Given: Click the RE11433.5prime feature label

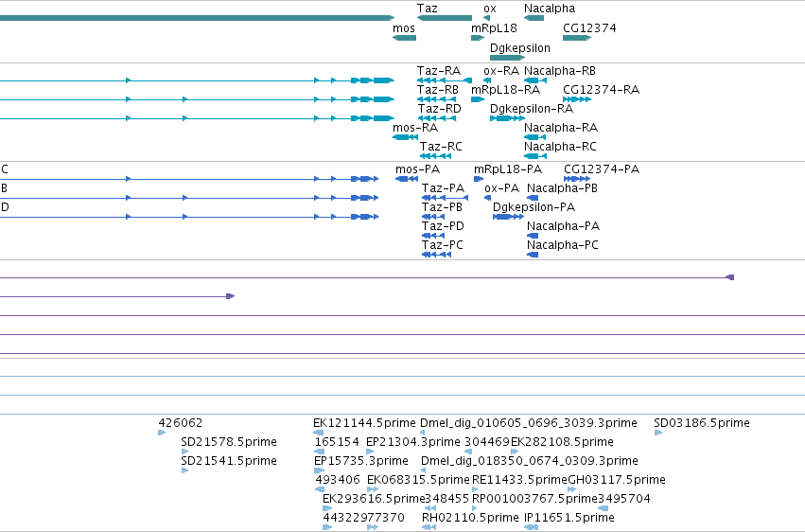Looking at the screenshot, I should [519, 480].
